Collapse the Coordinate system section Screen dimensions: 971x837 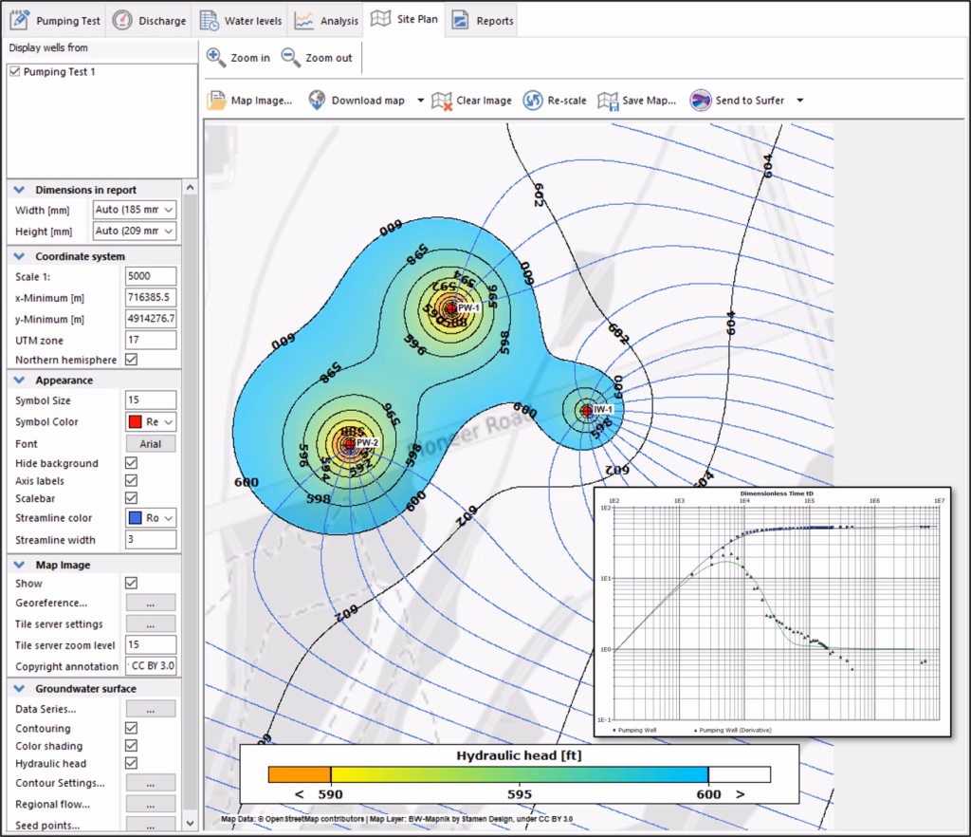pos(19,256)
